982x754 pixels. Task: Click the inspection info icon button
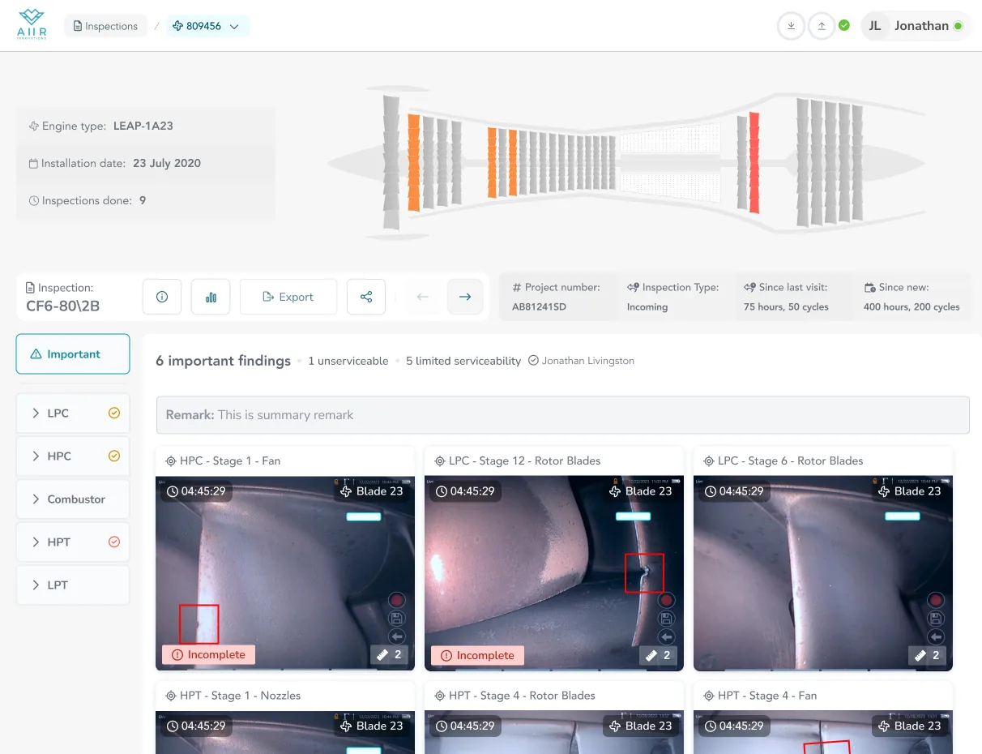click(x=162, y=297)
